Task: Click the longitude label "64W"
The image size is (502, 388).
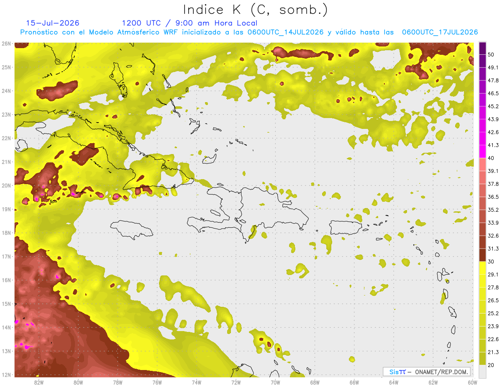Action: tap(394, 383)
